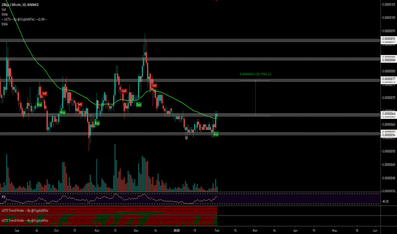Click the 0.00000045 price axis label
The image size is (397, 234).
pos(388,165)
